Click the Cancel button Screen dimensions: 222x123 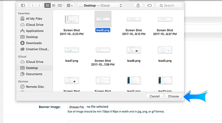point(155,96)
